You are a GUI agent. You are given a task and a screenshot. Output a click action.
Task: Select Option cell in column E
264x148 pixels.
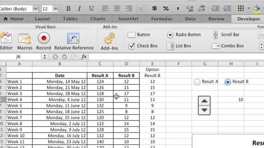coord(153,69)
